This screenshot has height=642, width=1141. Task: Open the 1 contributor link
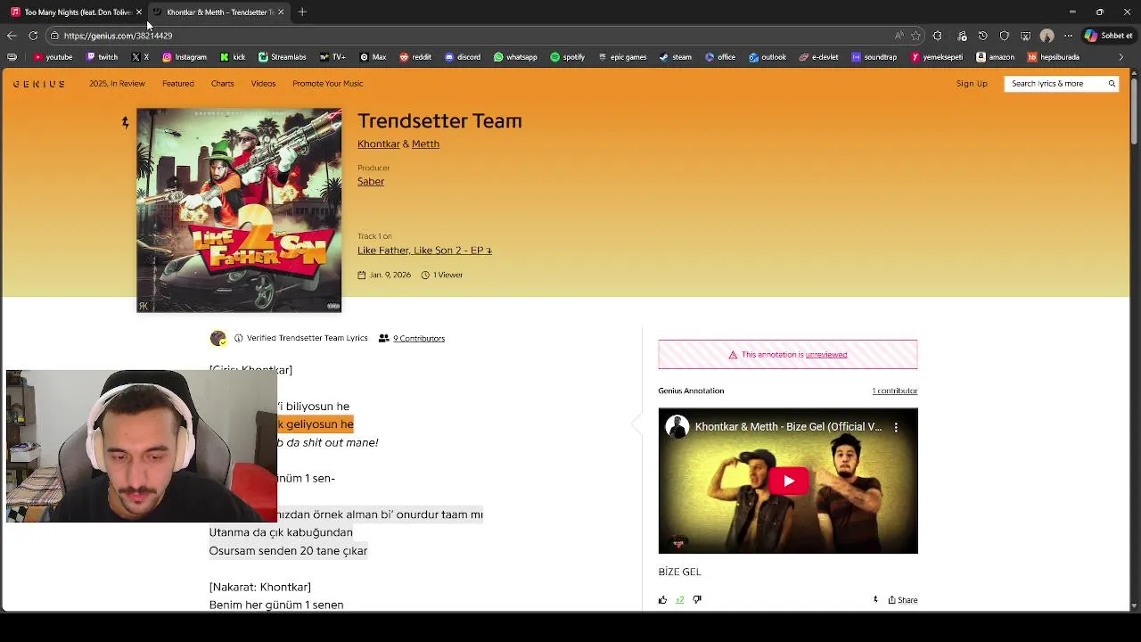coord(894,391)
